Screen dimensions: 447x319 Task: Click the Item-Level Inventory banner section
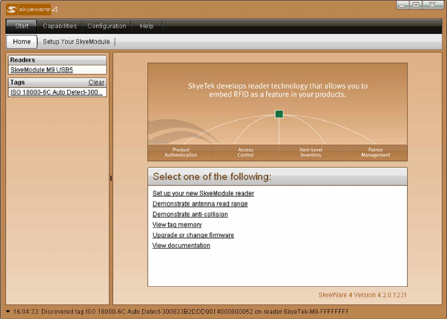coord(311,152)
